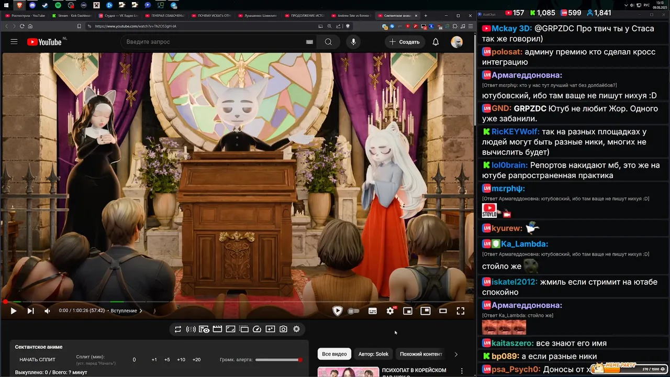The width and height of the screenshot is (670, 377).
Task: Take a screenshot with the camera icon
Action: tap(283, 329)
